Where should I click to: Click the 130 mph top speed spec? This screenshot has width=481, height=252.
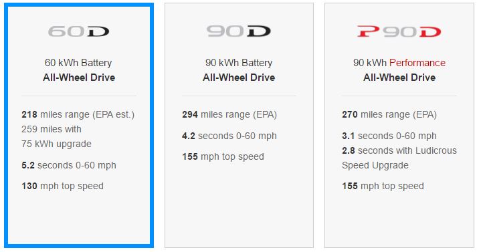[62, 186]
